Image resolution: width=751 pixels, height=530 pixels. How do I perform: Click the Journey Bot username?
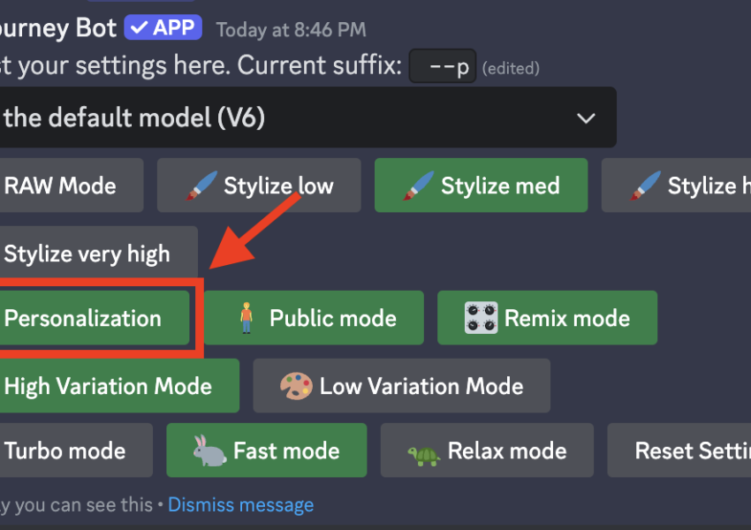coord(58,27)
